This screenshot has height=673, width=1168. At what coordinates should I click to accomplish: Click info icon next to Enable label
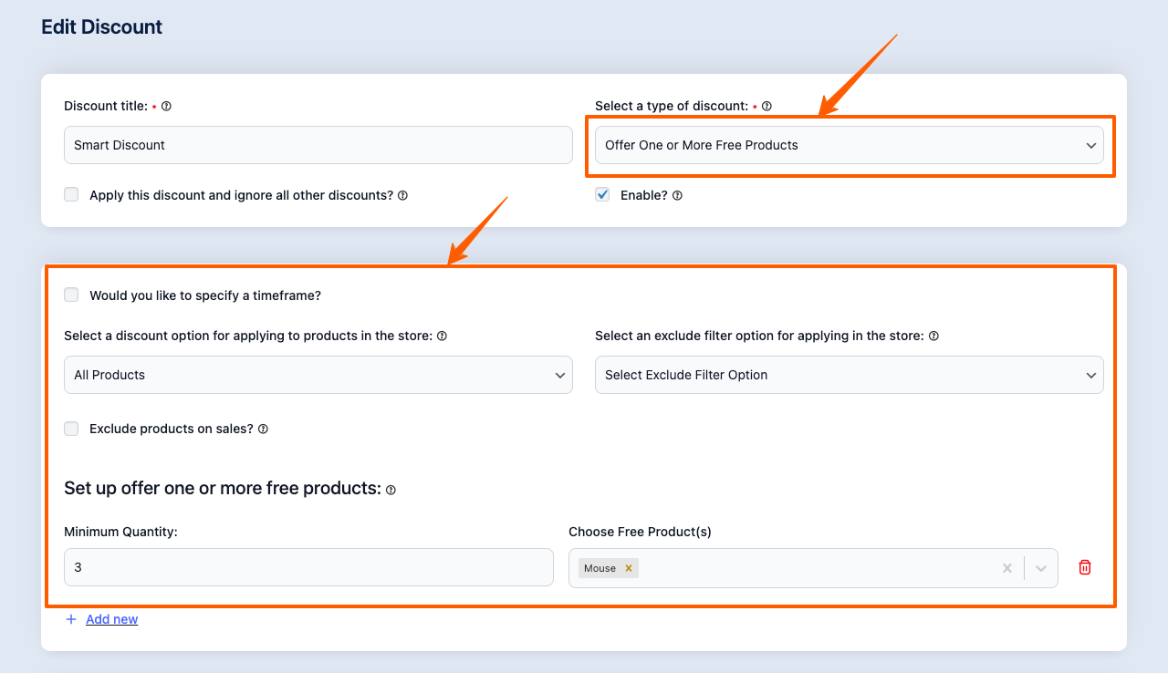[x=677, y=195]
